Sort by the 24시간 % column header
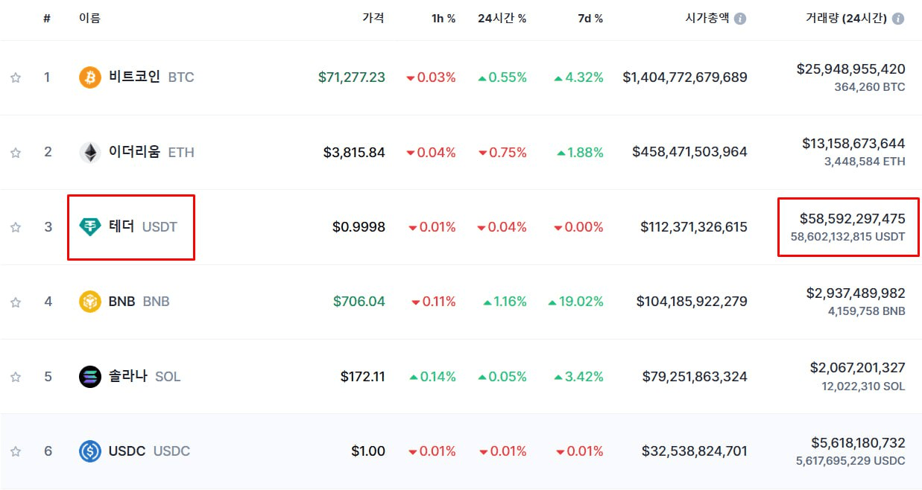This screenshot has height=490, width=922. pos(502,19)
